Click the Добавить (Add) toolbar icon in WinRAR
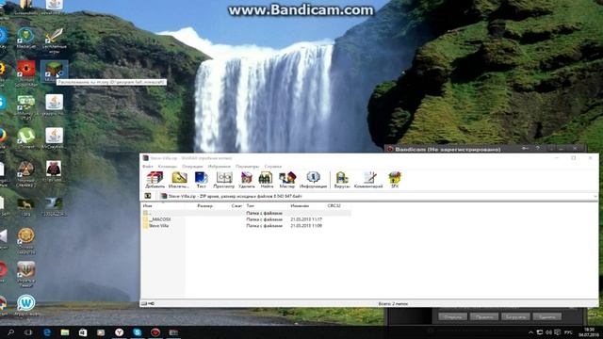Image resolution: width=603 pixels, height=339 pixels. pos(155,180)
